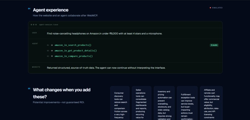
Task: Select the amazon_in_compare_products() call
Action: (74, 56)
